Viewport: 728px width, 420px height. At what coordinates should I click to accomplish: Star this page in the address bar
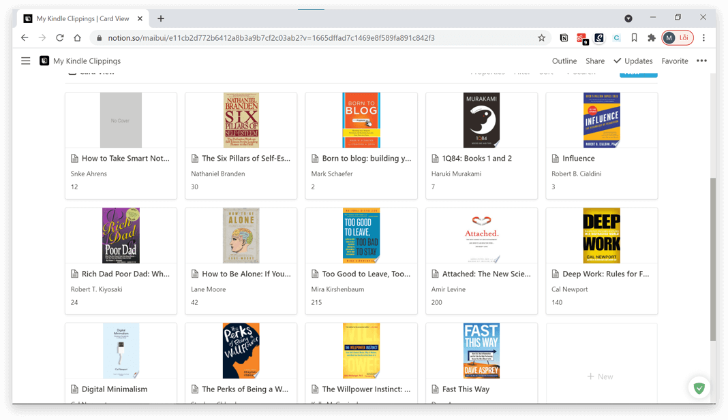click(541, 38)
